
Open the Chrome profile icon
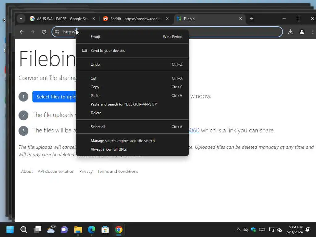[x=302, y=32]
